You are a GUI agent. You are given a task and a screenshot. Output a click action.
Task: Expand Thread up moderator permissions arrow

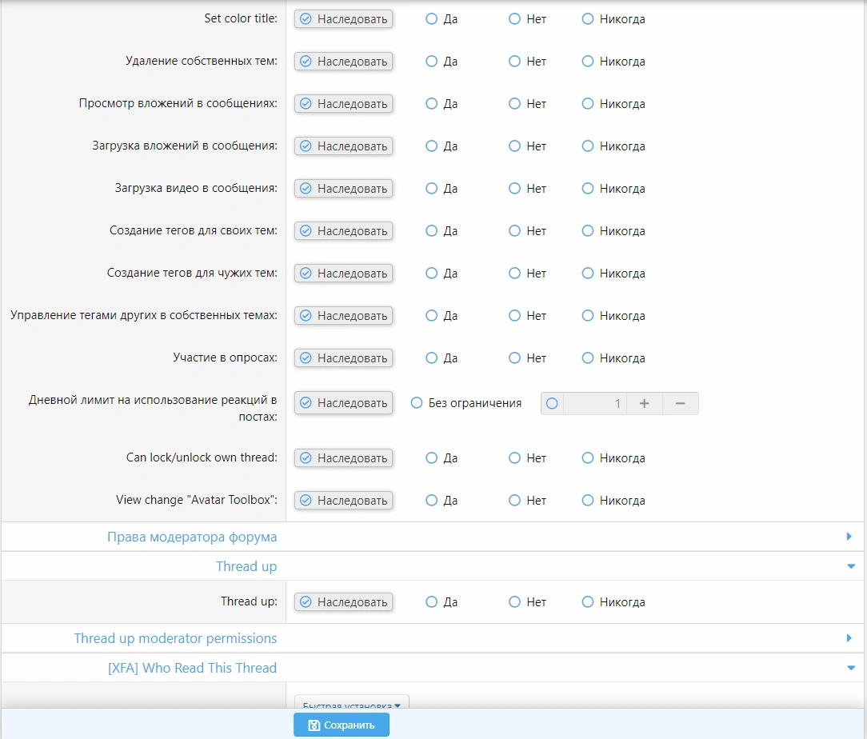point(849,638)
